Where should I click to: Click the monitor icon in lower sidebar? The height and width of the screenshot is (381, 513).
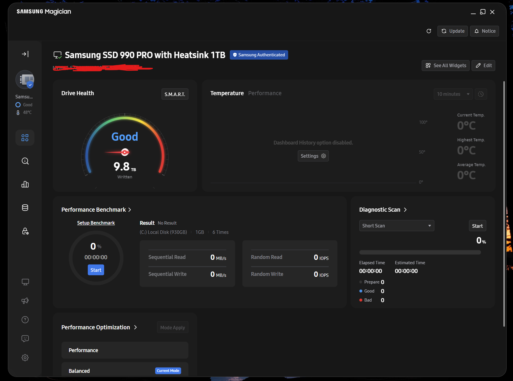tap(25, 282)
